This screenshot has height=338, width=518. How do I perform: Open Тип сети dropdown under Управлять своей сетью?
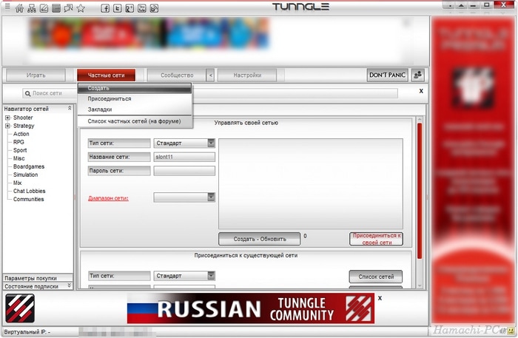point(184,143)
